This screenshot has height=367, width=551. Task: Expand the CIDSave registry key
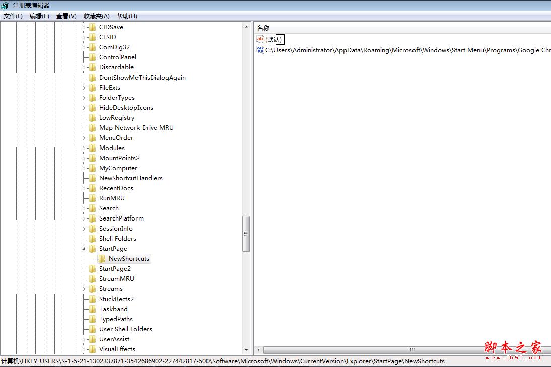point(84,27)
